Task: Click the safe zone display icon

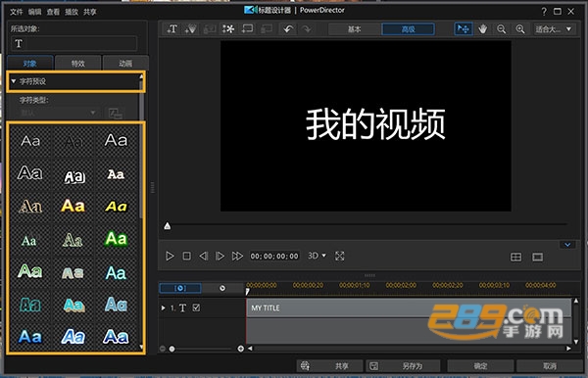Action: (x=537, y=257)
